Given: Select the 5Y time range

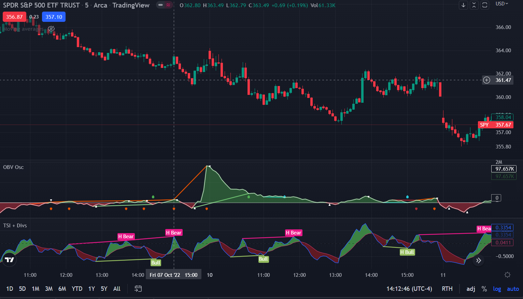Looking at the screenshot, I should click(x=104, y=289).
